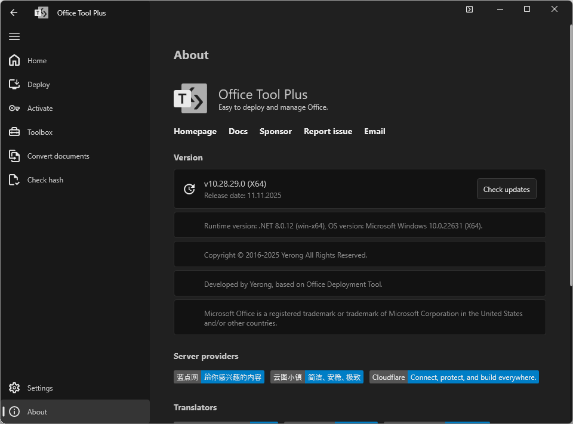Open Convert documents page
This screenshot has height=424, width=573.
click(75, 156)
